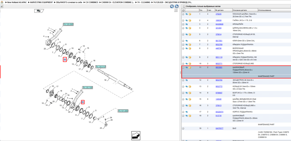Image resolution: width=291 pixels, height=141 pixels.
Task: Select description 'КРОНШТЕЙН'
Action: point(238,24)
